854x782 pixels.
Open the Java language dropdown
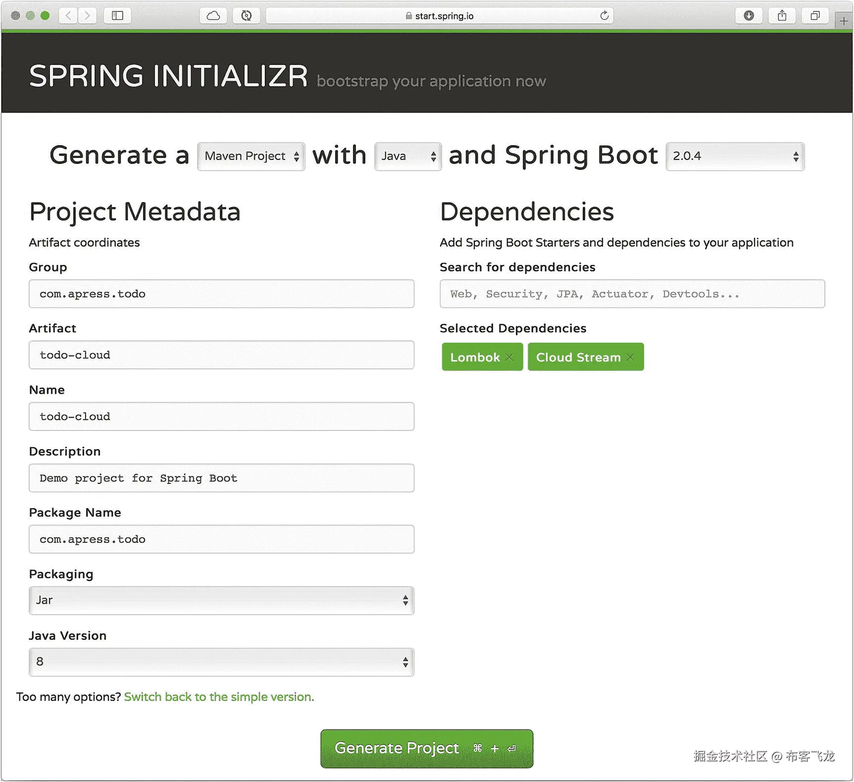pyautogui.click(x=407, y=156)
